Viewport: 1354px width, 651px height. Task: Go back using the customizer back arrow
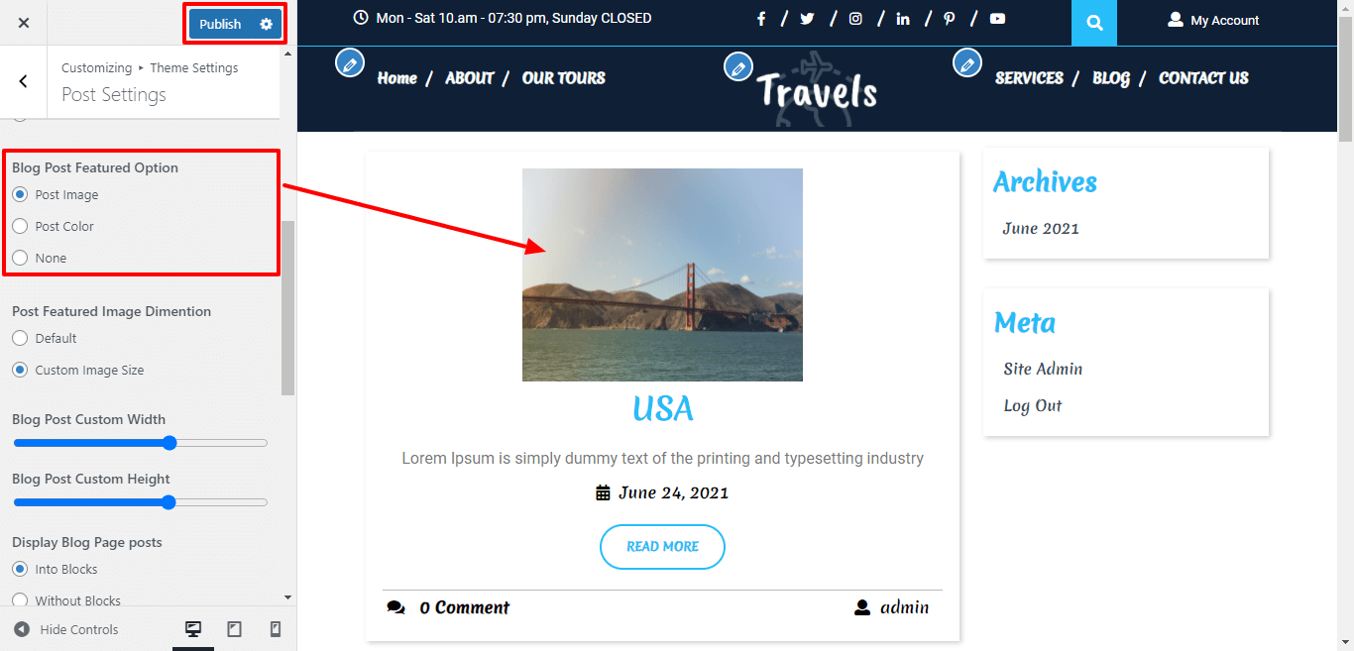click(x=22, y=80)
